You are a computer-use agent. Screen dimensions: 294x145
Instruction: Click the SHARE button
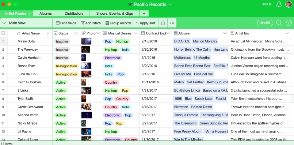pyautogui.click(x=265, y=23)
